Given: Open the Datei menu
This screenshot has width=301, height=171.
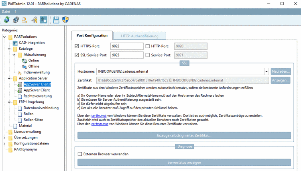Looking at the screenshot, I should click(x=6, y=12).
